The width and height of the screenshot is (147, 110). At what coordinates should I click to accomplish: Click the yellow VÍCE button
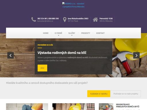coord(42,68)
